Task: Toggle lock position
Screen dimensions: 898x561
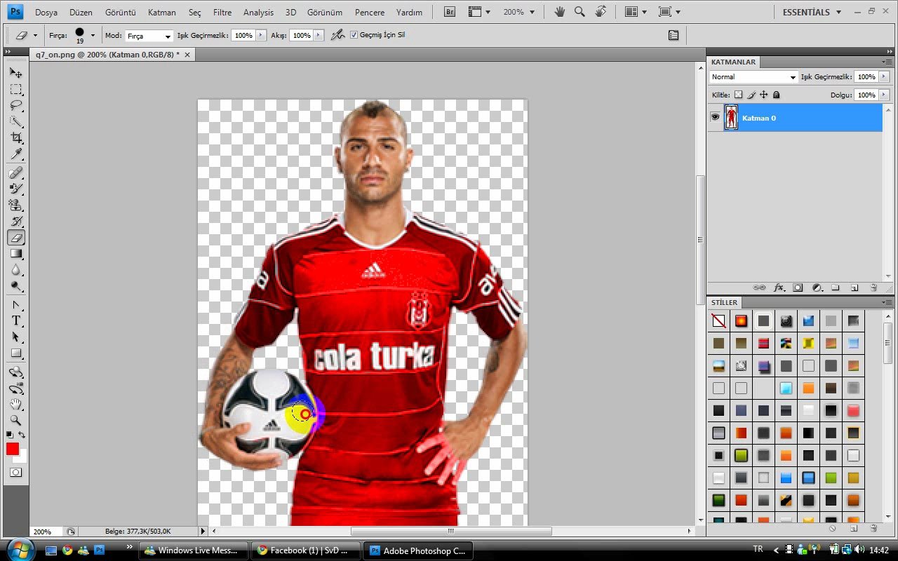Action: click(763, 95)
